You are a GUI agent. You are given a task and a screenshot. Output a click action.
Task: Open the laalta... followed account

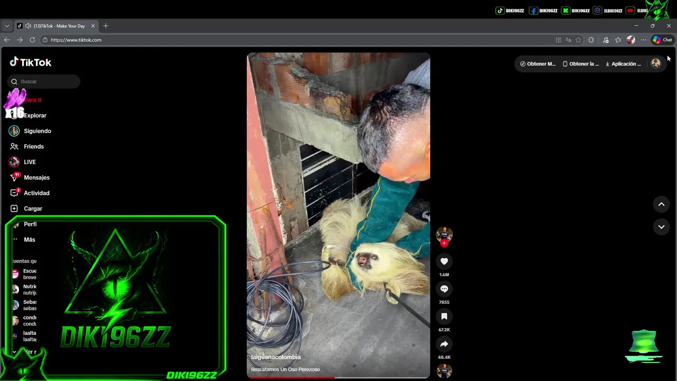(23, 336)
